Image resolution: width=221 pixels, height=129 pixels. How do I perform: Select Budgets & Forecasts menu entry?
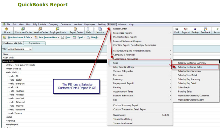point(123,96)
